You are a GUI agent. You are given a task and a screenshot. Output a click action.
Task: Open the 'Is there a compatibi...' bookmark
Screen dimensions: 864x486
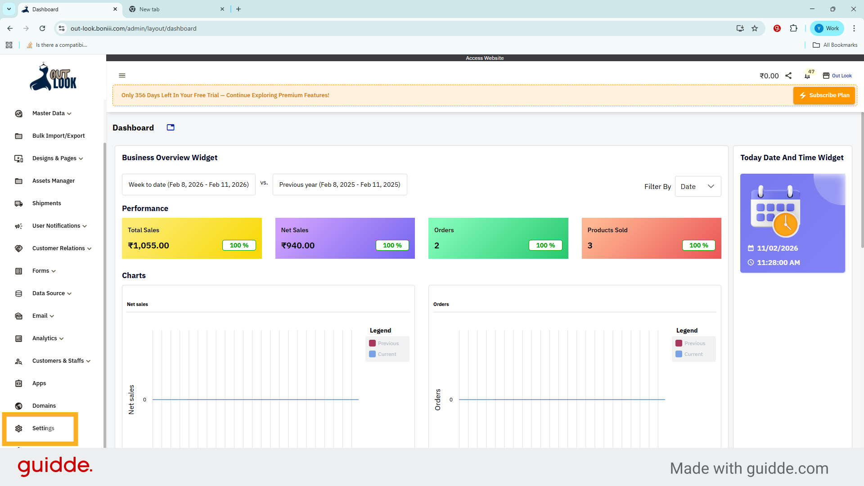[57, 45]
